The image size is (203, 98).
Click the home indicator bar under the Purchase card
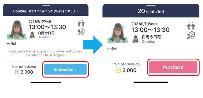151,82
